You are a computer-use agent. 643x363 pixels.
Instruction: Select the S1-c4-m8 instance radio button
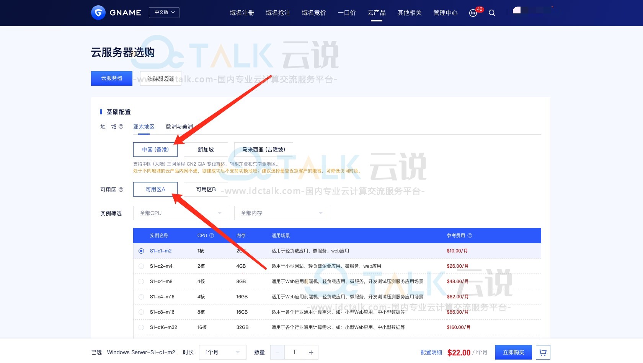coord(141,282)
